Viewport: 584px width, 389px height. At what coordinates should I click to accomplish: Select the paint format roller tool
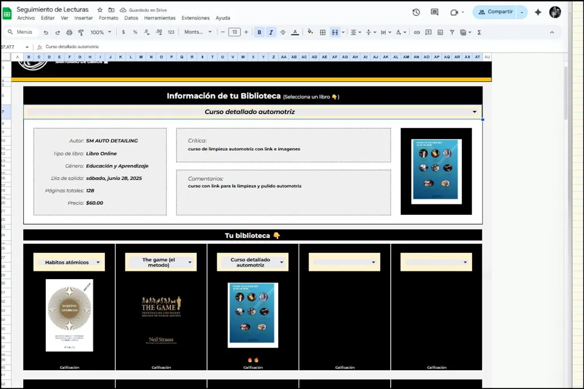coord(80,32)
